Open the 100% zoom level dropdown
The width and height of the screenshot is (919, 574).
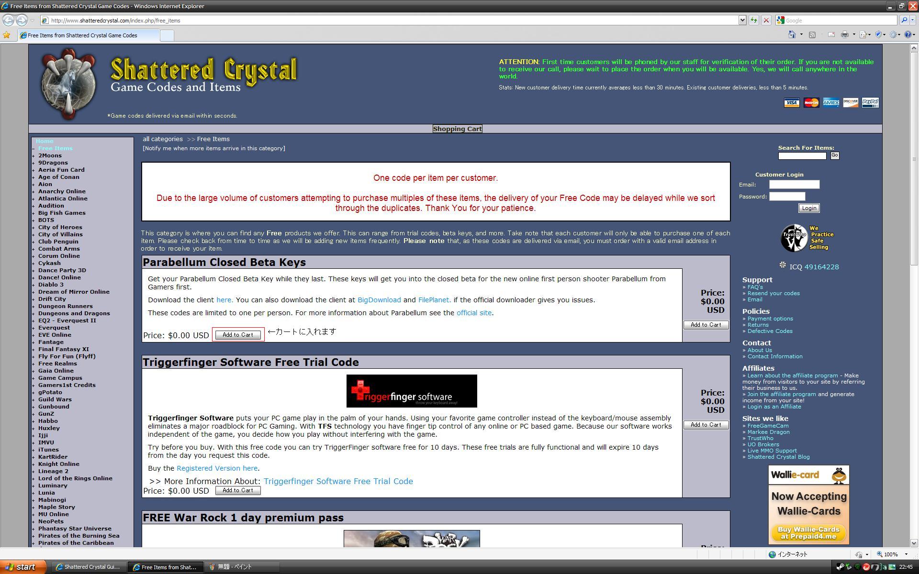(x=906, y=554)
